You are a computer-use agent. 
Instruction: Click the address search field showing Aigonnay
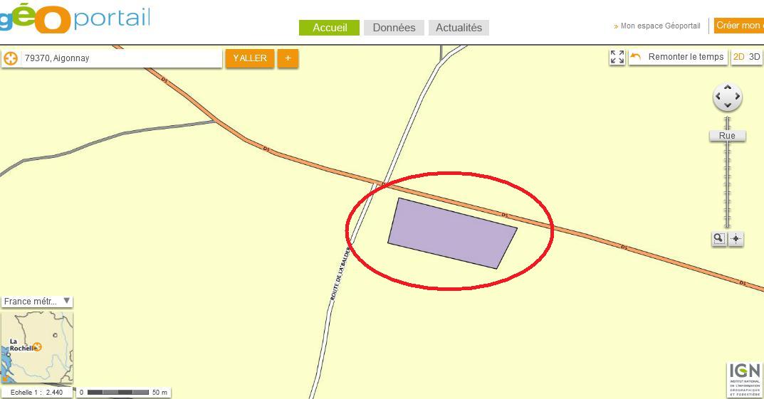pyautogui.click(x=121, y=58)
